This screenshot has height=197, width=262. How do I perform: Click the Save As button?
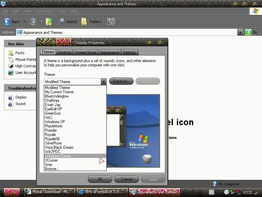(x=121, y=81)
